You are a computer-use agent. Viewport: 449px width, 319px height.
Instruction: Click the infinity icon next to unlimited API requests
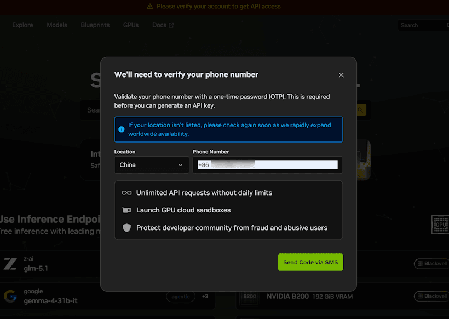(126, 192)
